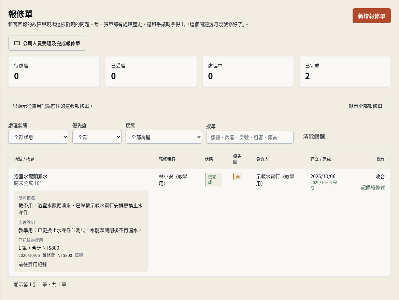The image size is (399, 300).
Task: Open the 全部房屋 dropdown
Action: 164,137
